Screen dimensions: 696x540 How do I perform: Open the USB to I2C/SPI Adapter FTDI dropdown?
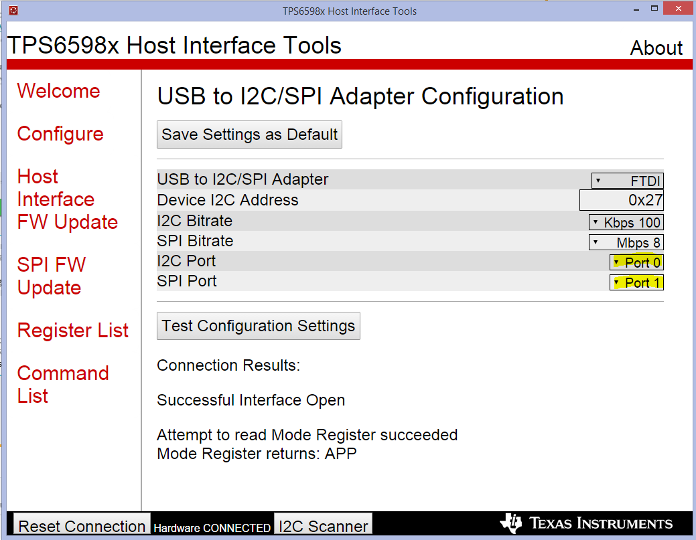pos(628,181)
